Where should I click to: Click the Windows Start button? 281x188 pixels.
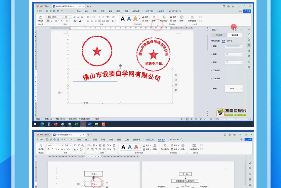(35, 124)
